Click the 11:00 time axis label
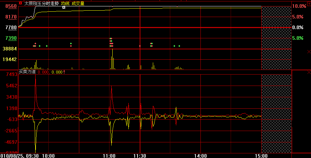This screenshot has height=158, width=311. click(109, 156)
